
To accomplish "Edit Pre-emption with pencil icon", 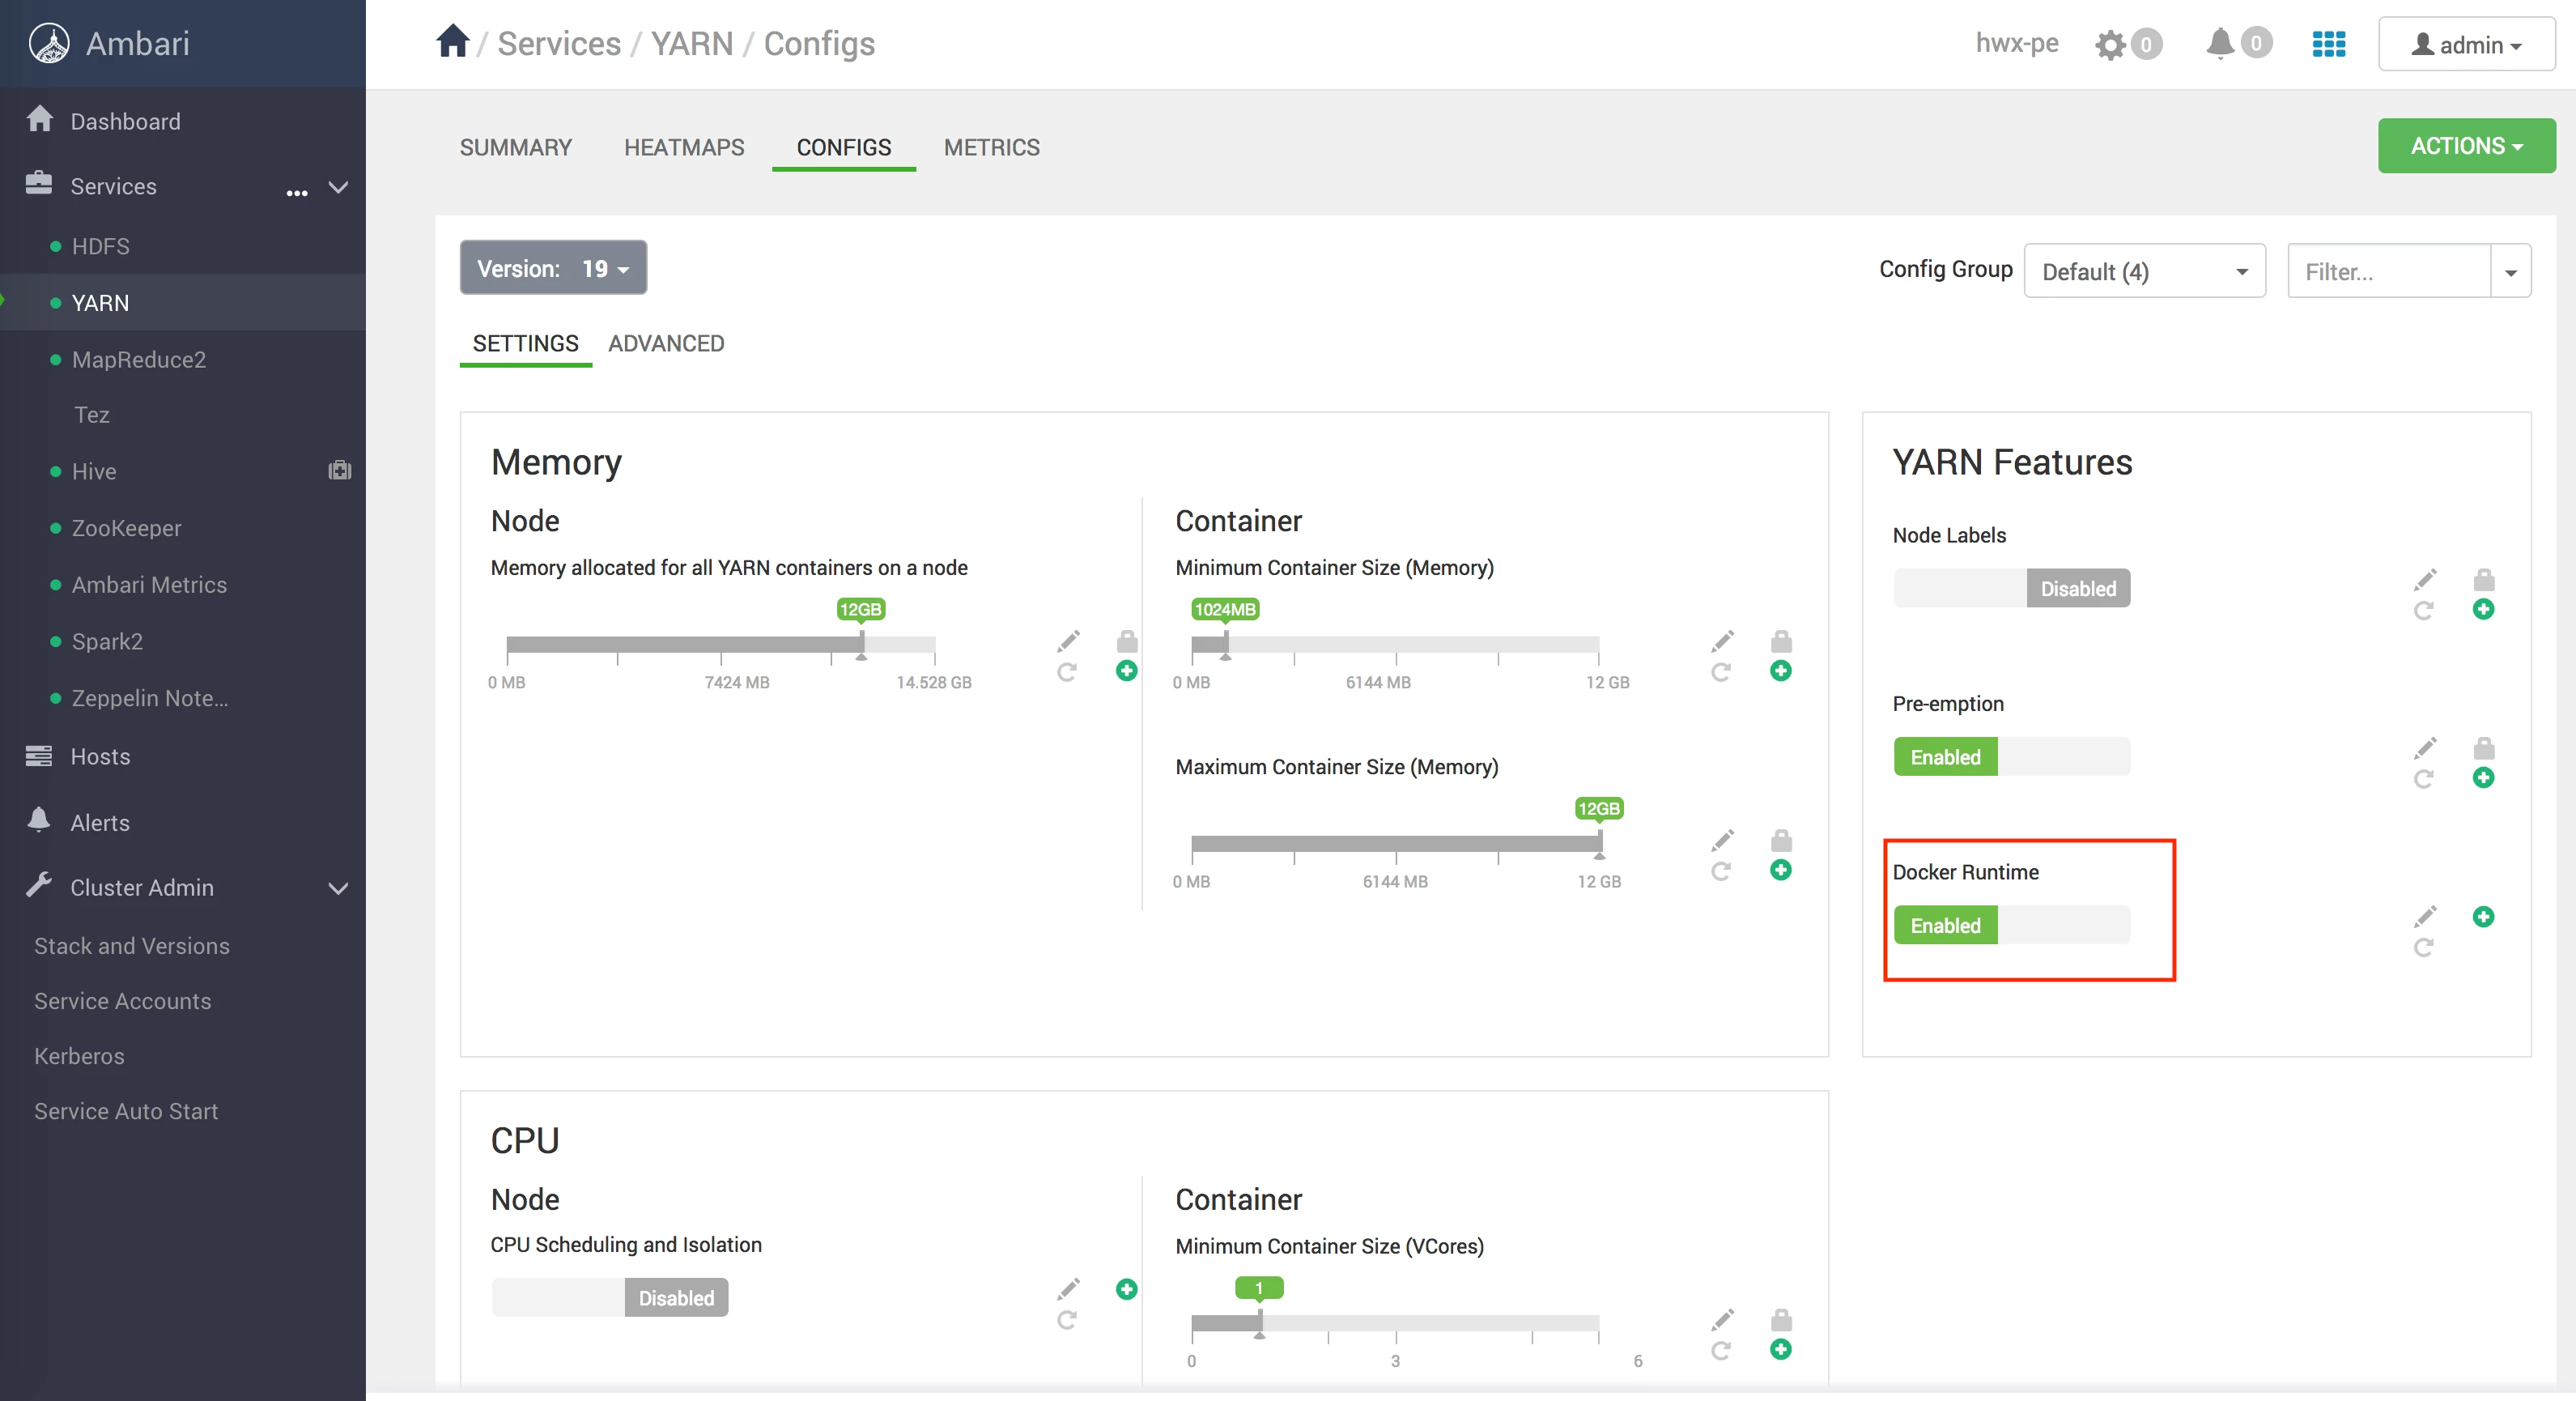I will (x=2425, y=747).
